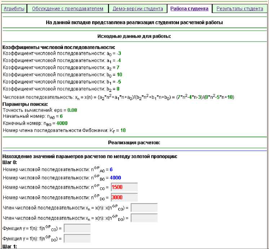The image size is (269, 249).
Task: Click the empty f(nD0) function field
Action: pyautogui.click(x=77, y=238)
